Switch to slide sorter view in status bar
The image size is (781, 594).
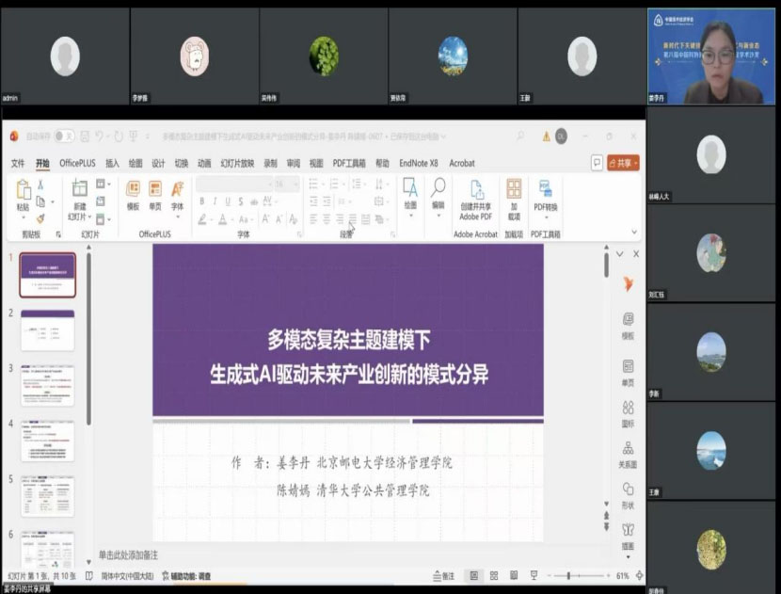coord(493,575)
